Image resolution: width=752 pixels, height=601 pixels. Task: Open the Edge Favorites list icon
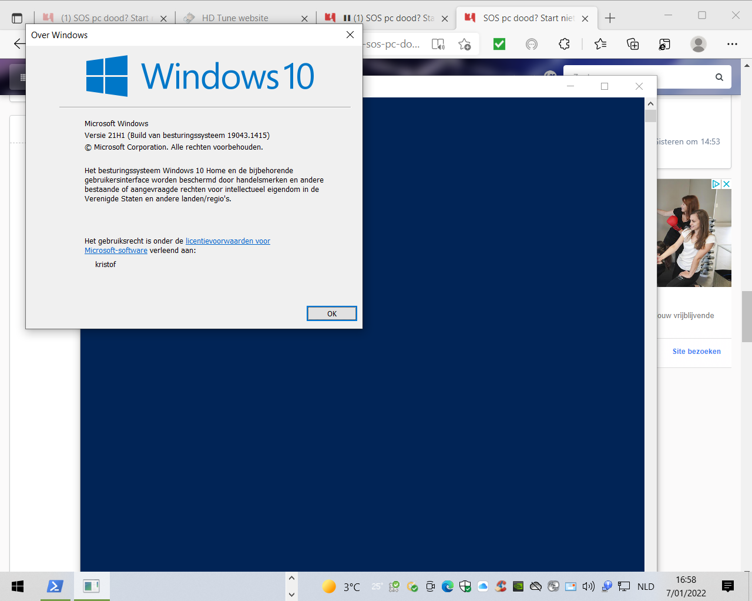pos(600,44)
